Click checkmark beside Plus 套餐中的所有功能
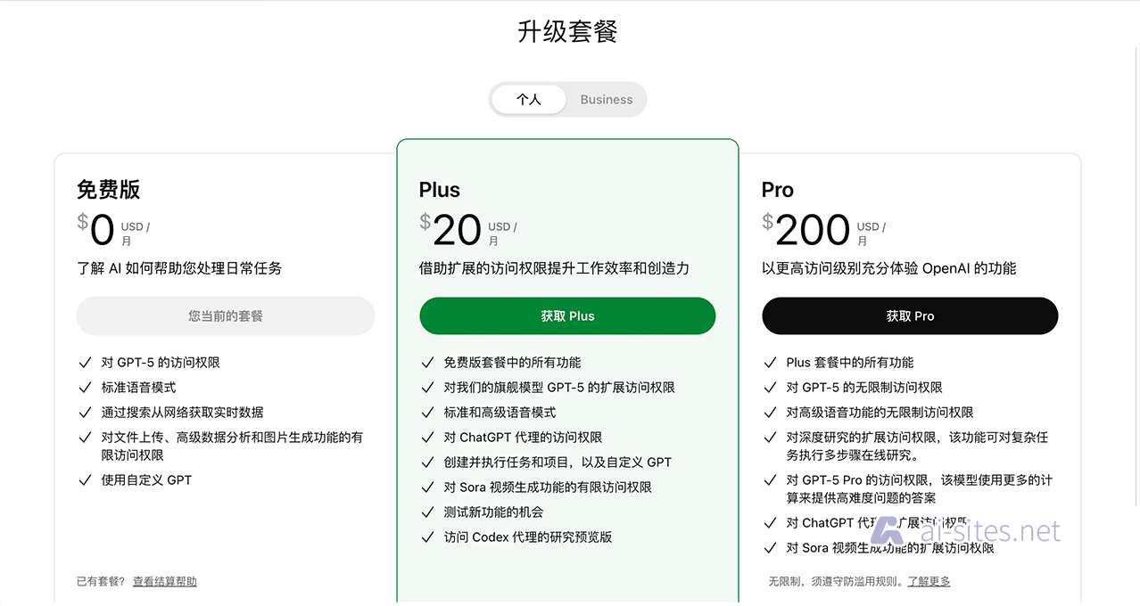Viewport: 1140px width, 606px height. 770,363
